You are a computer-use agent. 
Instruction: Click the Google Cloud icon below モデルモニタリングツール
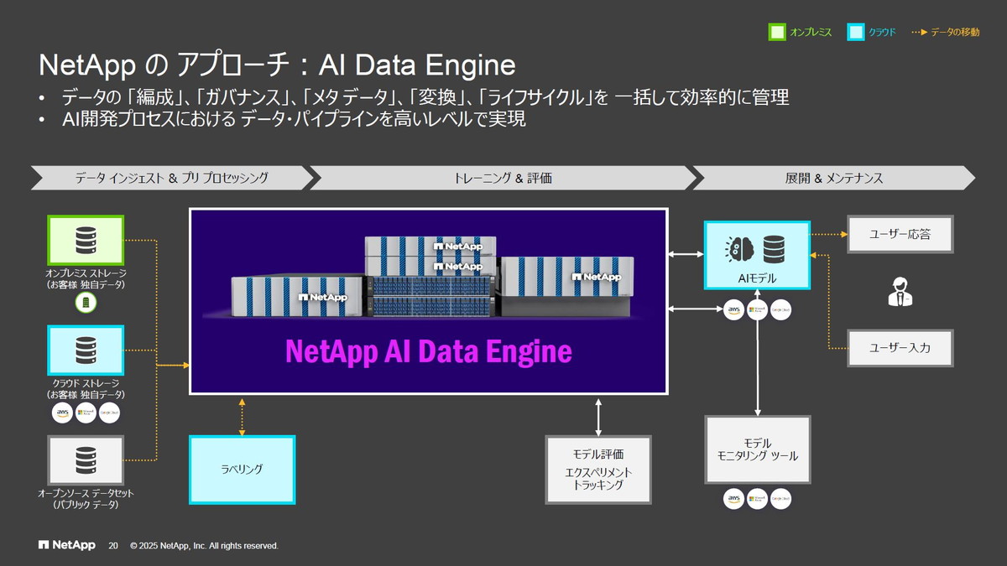click(x=780, y=498)
